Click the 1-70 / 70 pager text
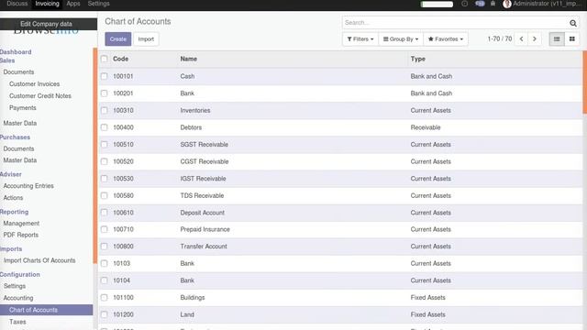This screenshot has width=587, height=330. click(499, 38)
